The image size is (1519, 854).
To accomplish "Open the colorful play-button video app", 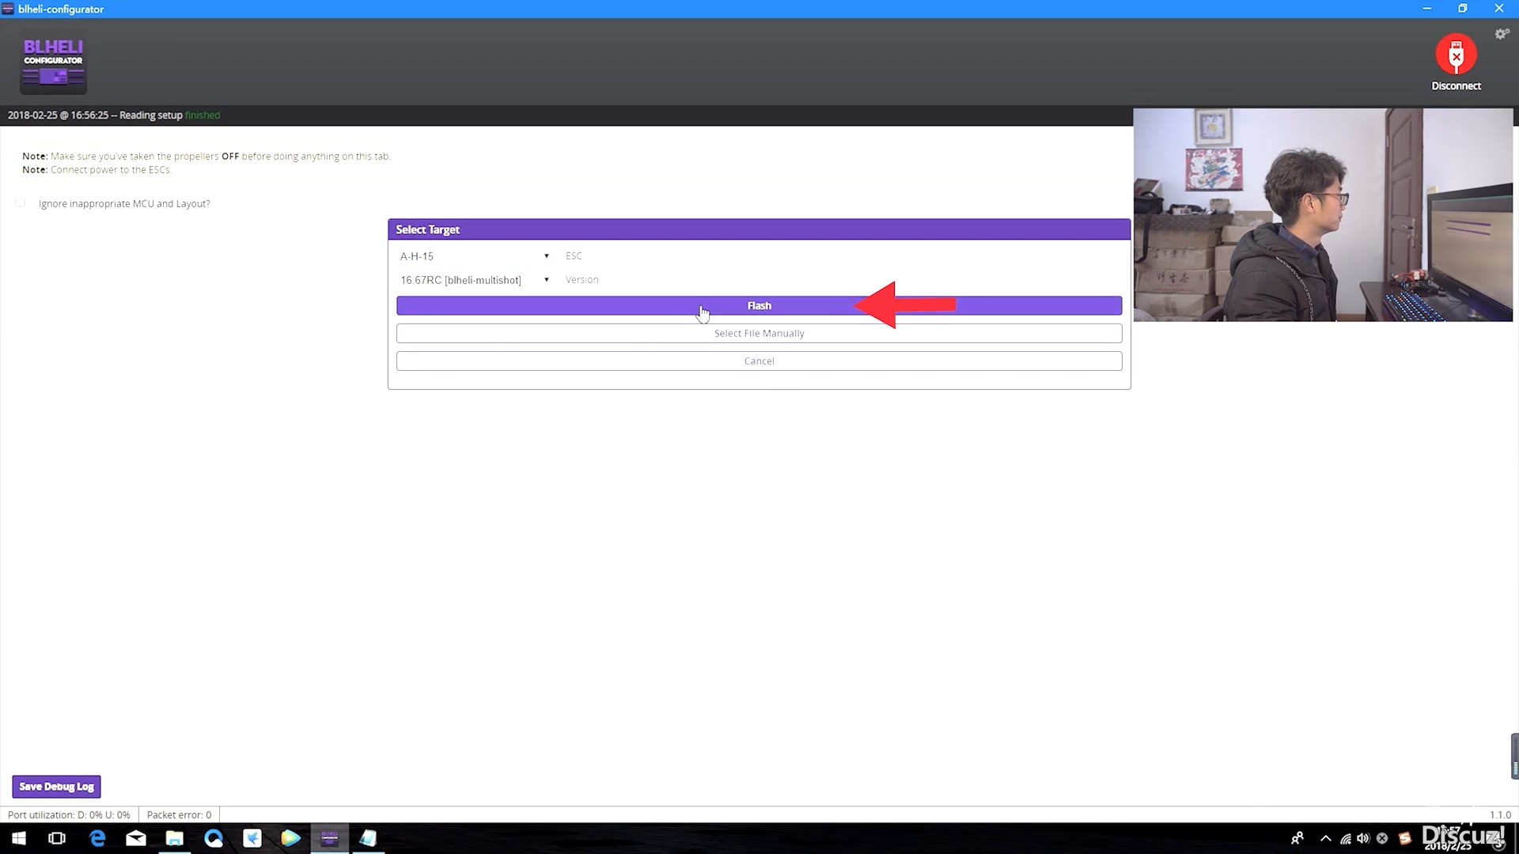I will click(291, 838).
